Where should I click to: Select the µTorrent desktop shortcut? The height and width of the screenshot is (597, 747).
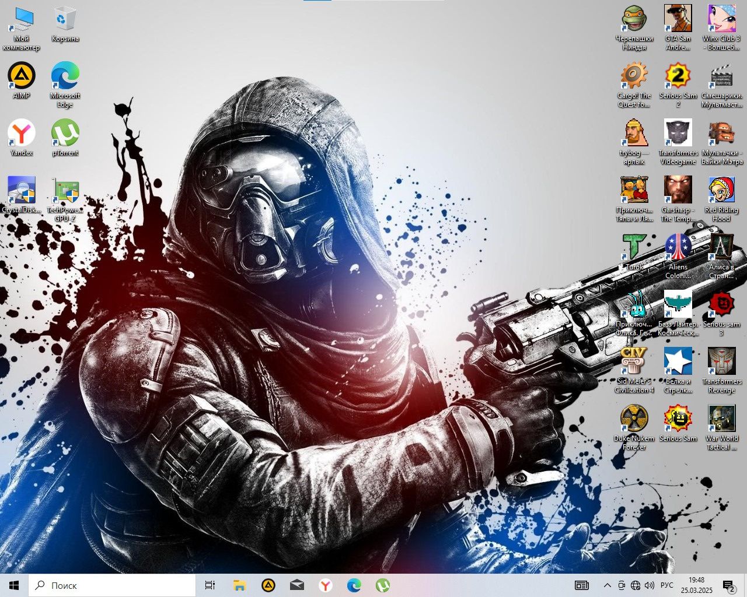[65, 138]
